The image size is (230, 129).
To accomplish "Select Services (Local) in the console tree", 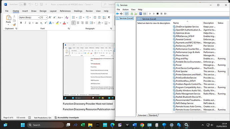I will [x=125, y=18].
